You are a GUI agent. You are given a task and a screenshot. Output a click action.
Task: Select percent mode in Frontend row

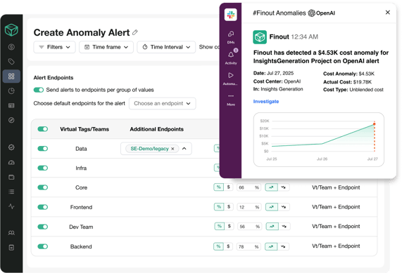(x=219, y=207)
